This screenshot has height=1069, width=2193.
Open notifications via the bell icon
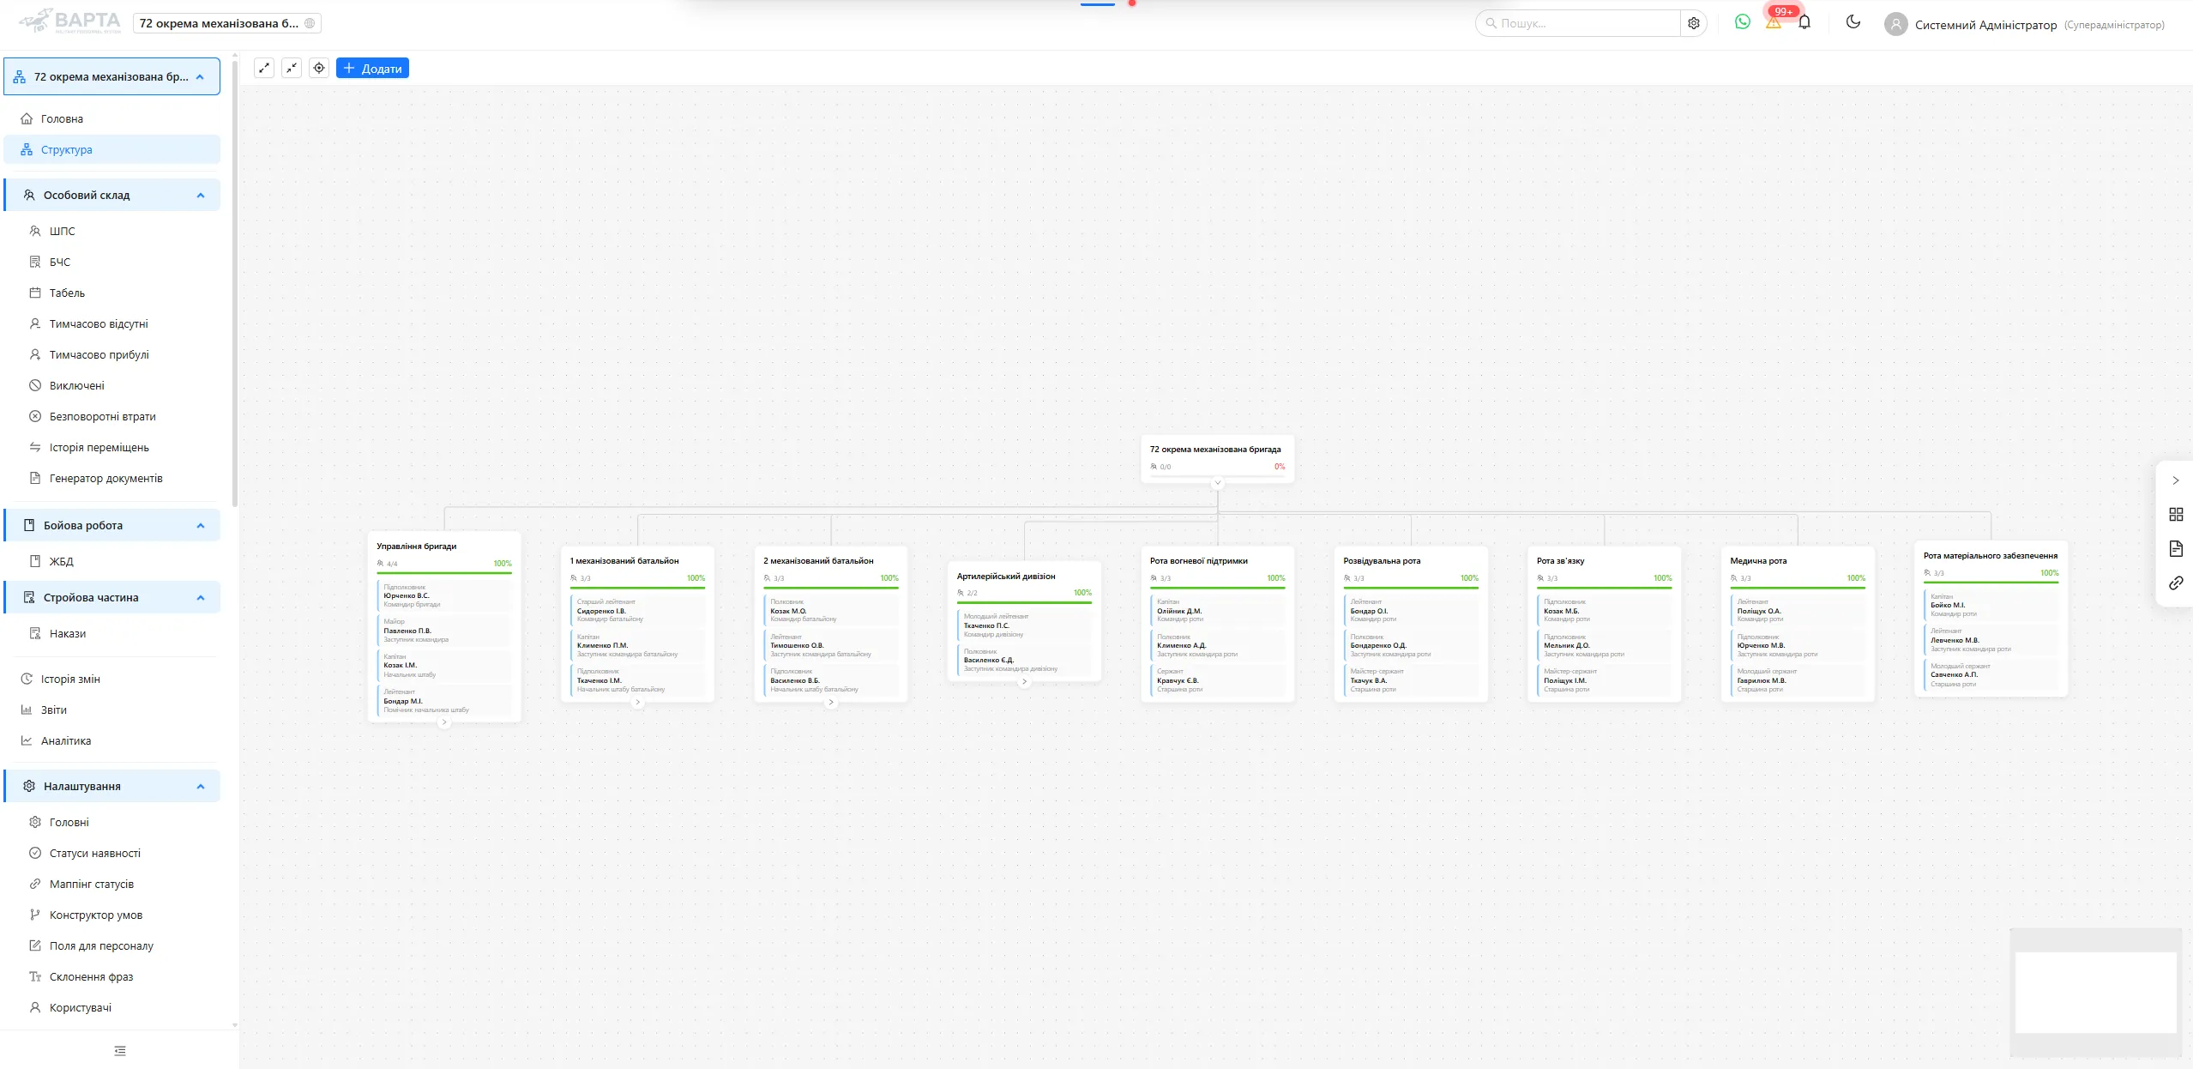(x=1804, y=22)
